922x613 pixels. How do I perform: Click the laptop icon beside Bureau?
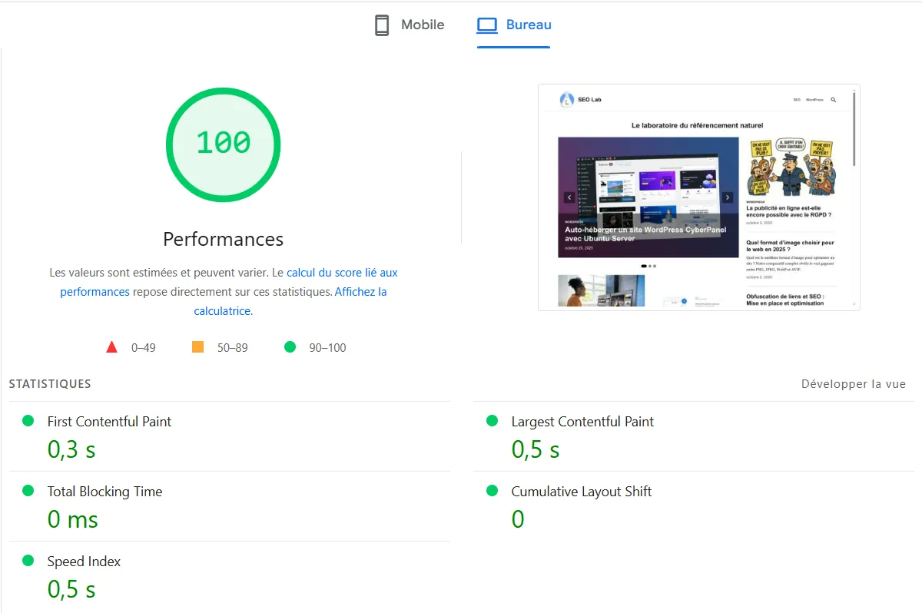487,25
